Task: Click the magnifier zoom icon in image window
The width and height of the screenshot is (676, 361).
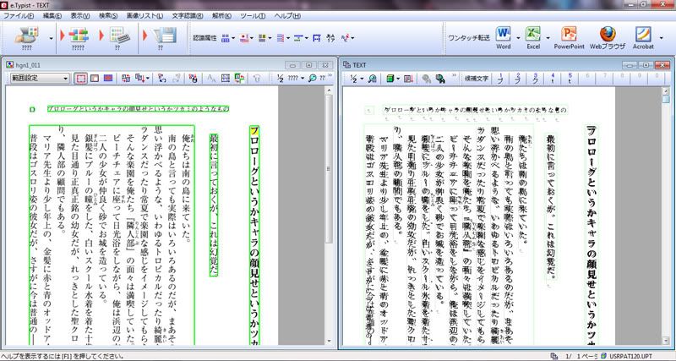Action: pyautogui.click(x=313, y=78)
